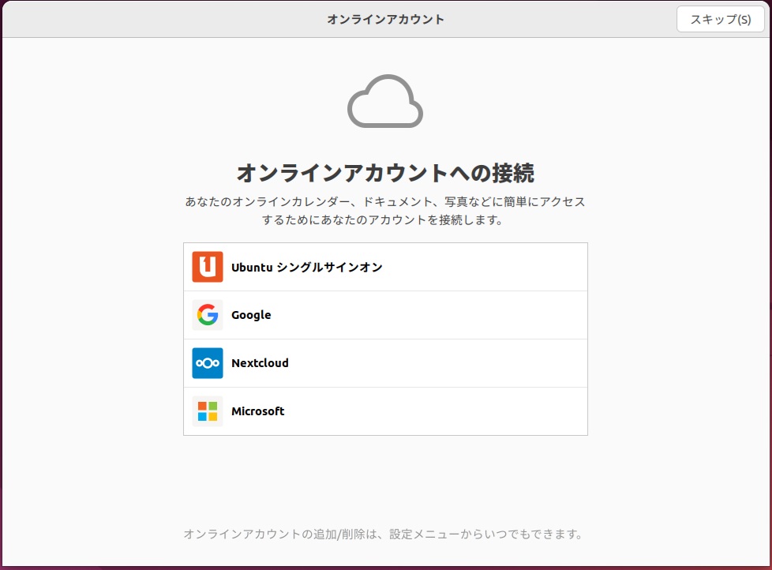Click the オンラインアカウント window title
The image size is (772, 570).
385,19
